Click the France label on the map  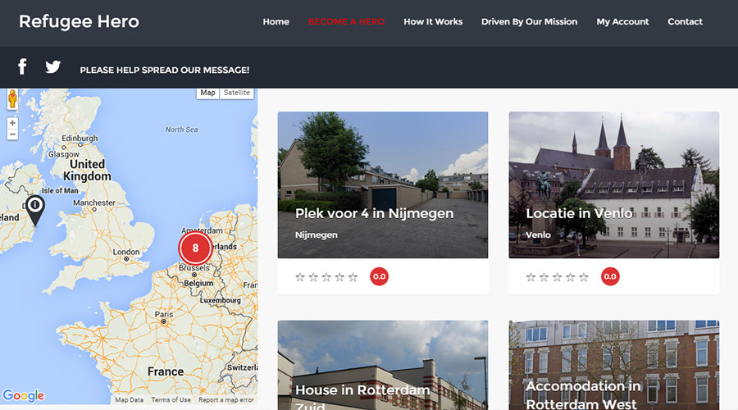(x=165, y=372)
